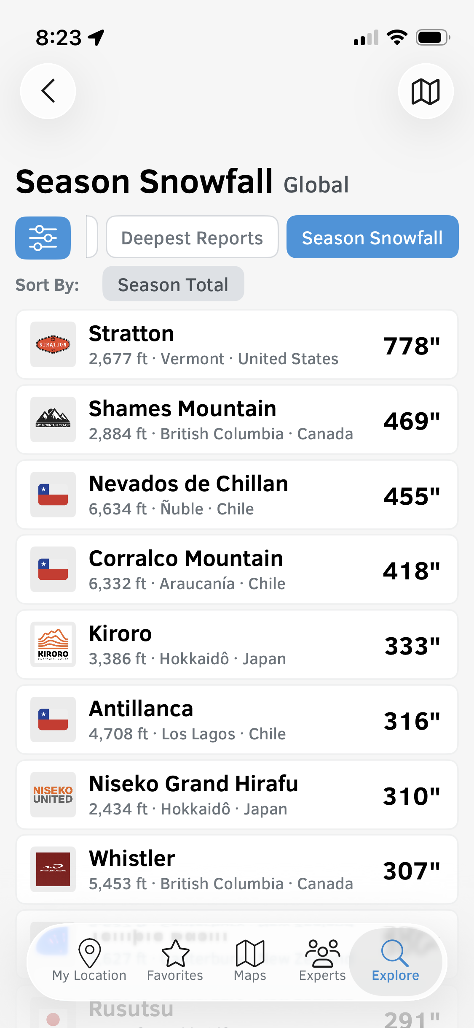Open Antillanca resort listing

click(237, 720)
